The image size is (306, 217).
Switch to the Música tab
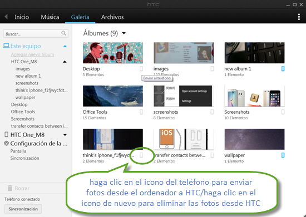(50, 17)
